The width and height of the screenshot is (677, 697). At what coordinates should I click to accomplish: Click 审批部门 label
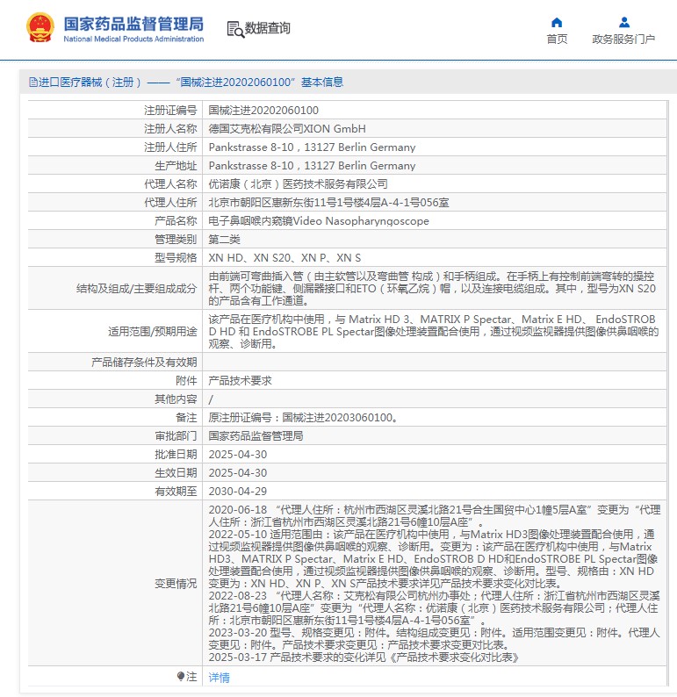[176, 436]
